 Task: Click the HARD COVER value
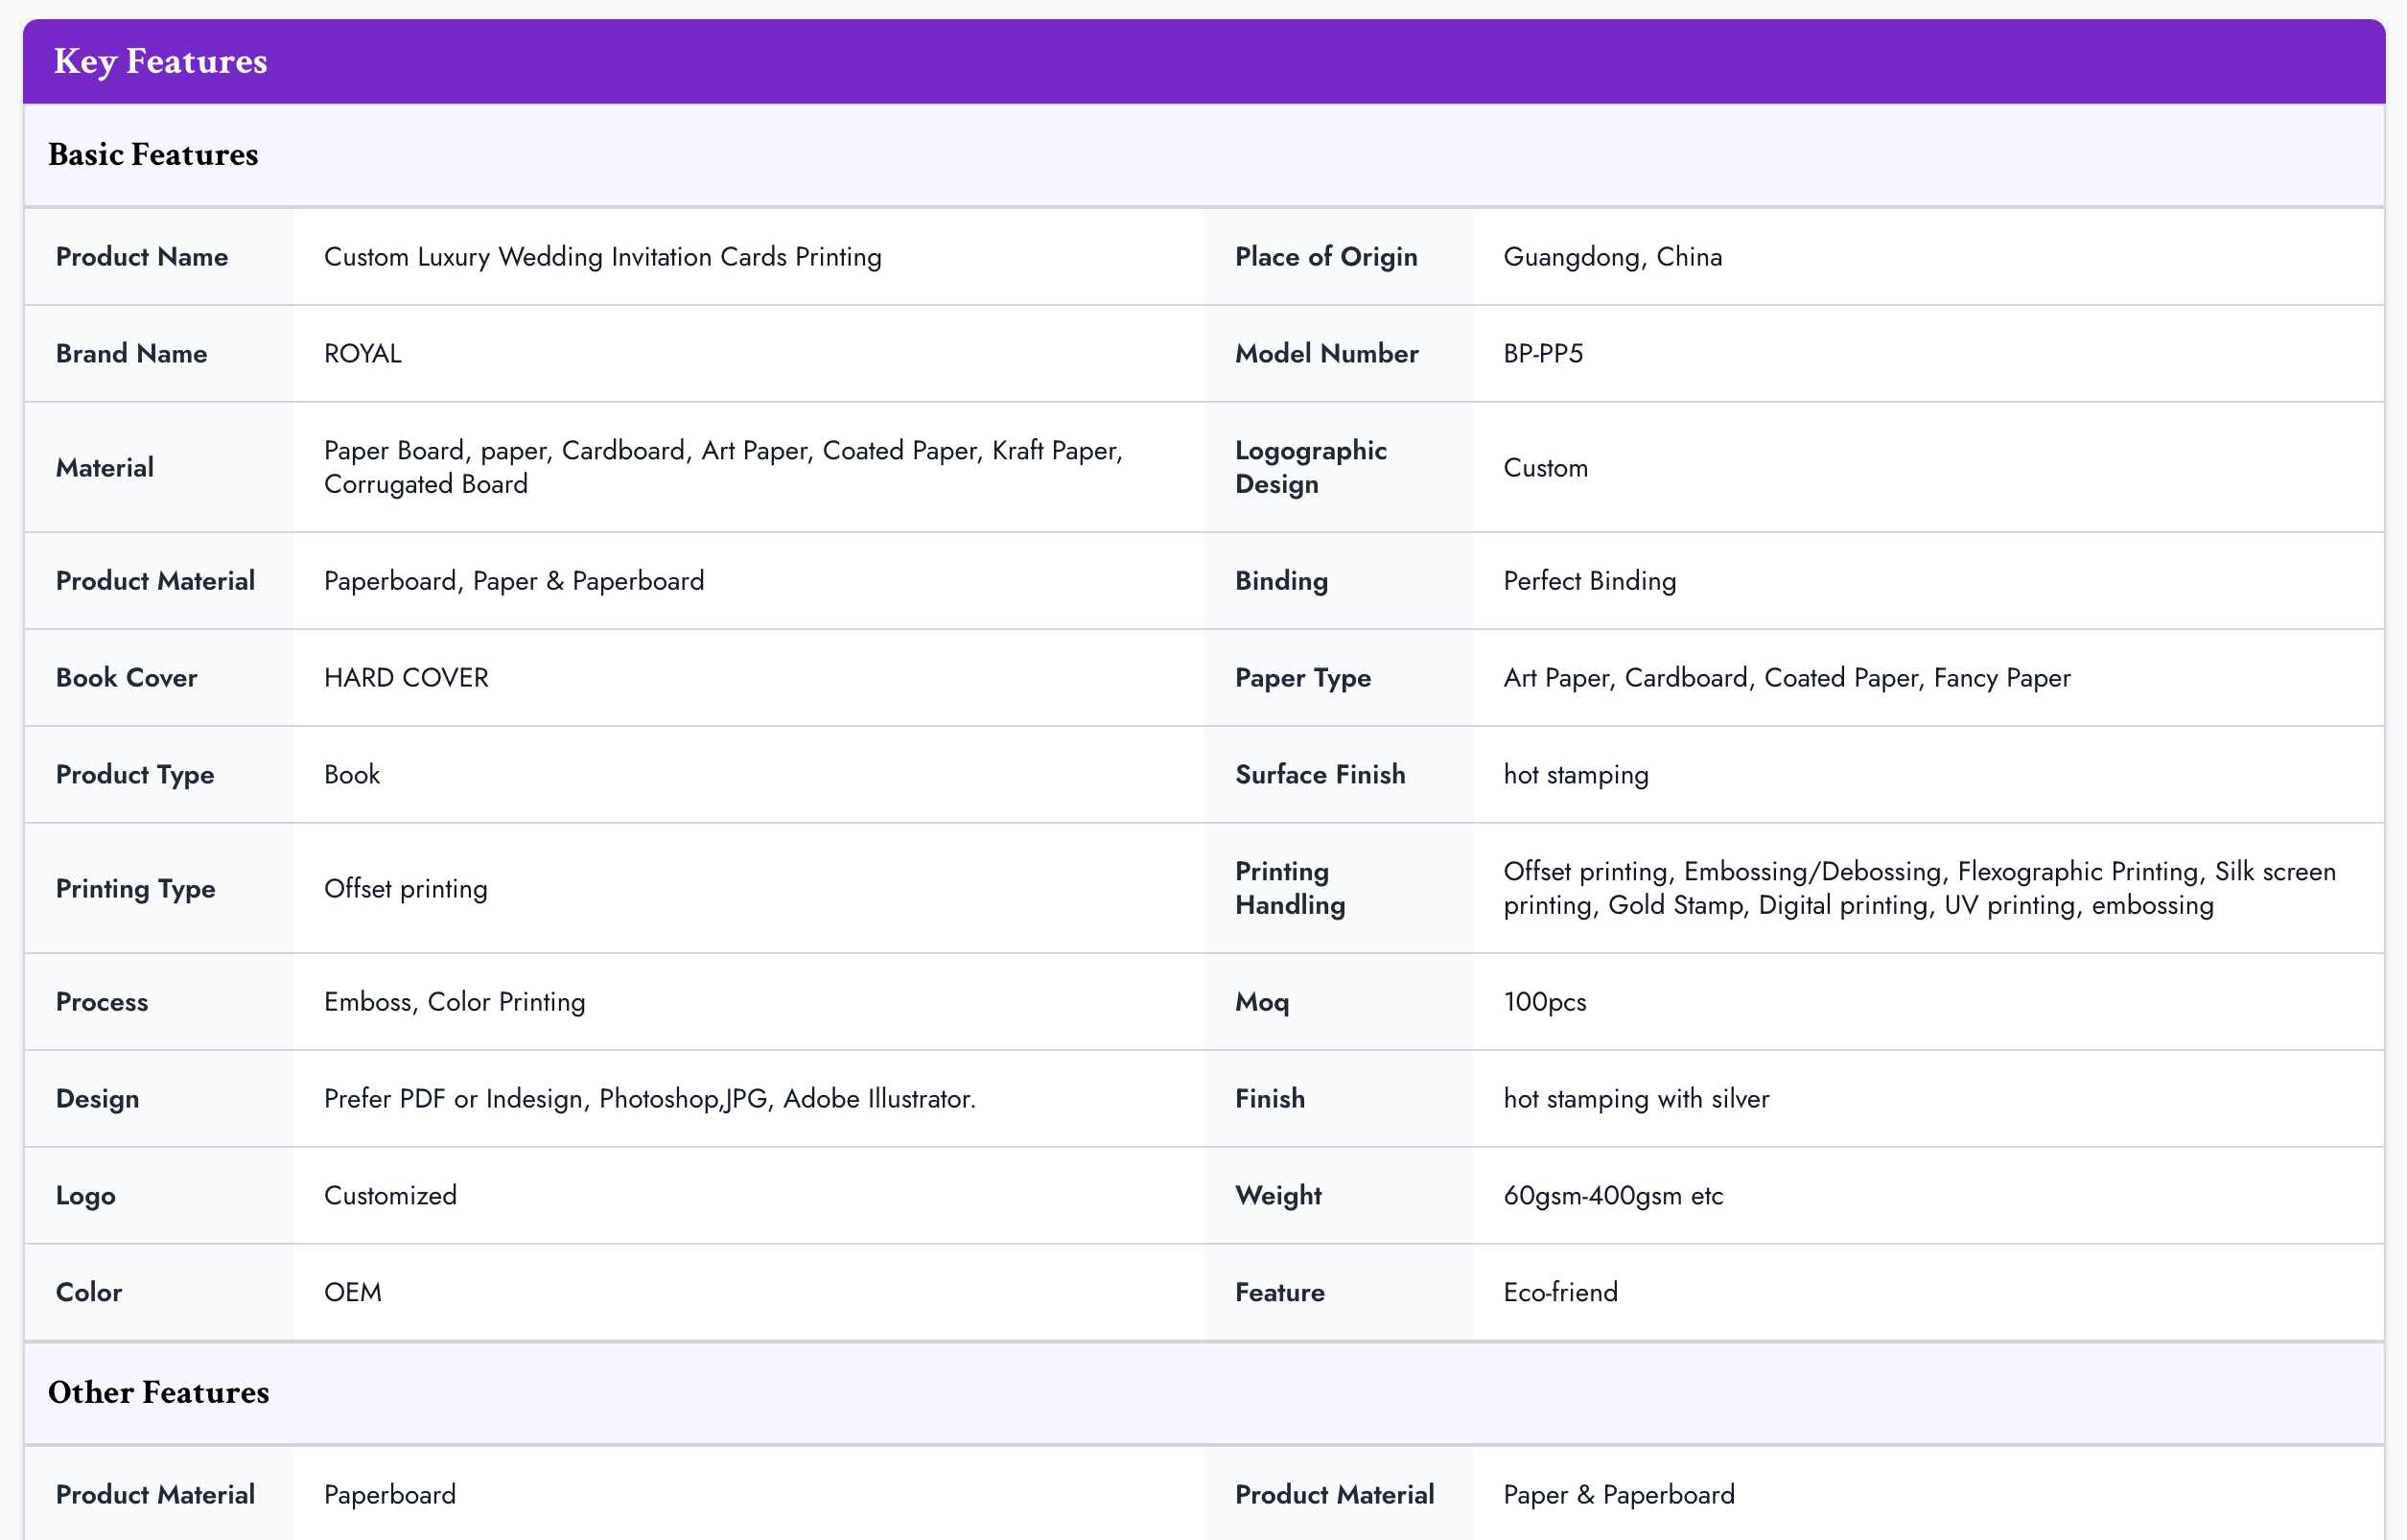point(406,678)
